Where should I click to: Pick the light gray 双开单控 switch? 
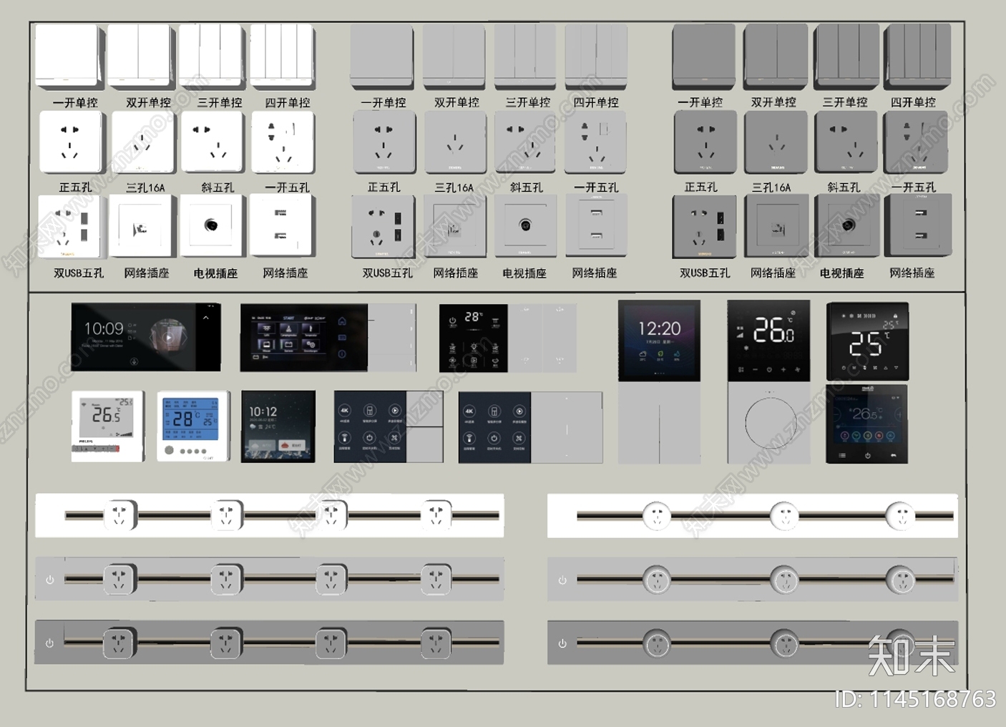point(454,57)
